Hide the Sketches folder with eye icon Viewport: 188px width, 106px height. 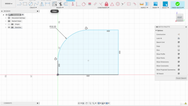[9, 27]
